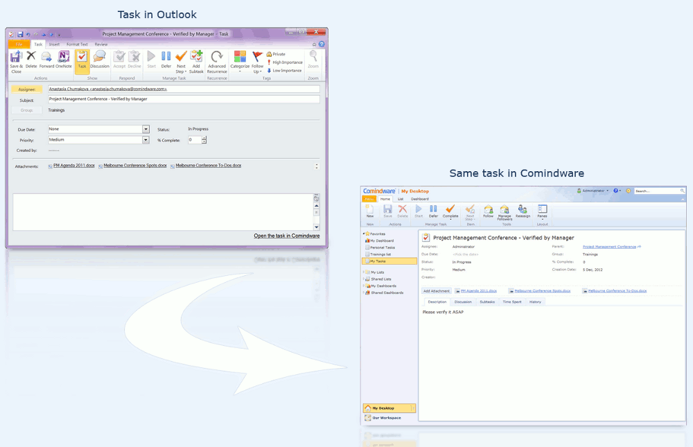Click the Follow icon in Comindware Tools
Image resolution: width=693 pixels, height=447 pixels.
pos(489,211)
